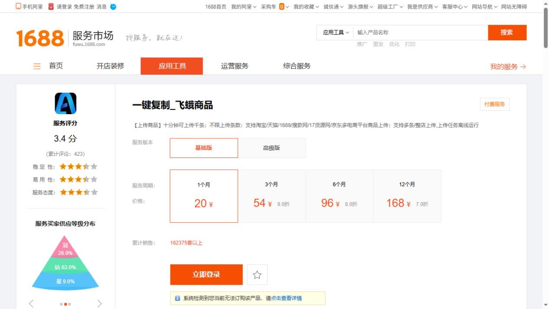Select the 高级版 service version
Image resolution: width=549 pixels, height=309 pixels.
click(272, 148)
